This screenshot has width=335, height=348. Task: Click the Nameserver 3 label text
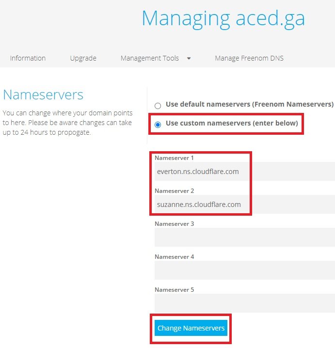click(x=174, y=224)
